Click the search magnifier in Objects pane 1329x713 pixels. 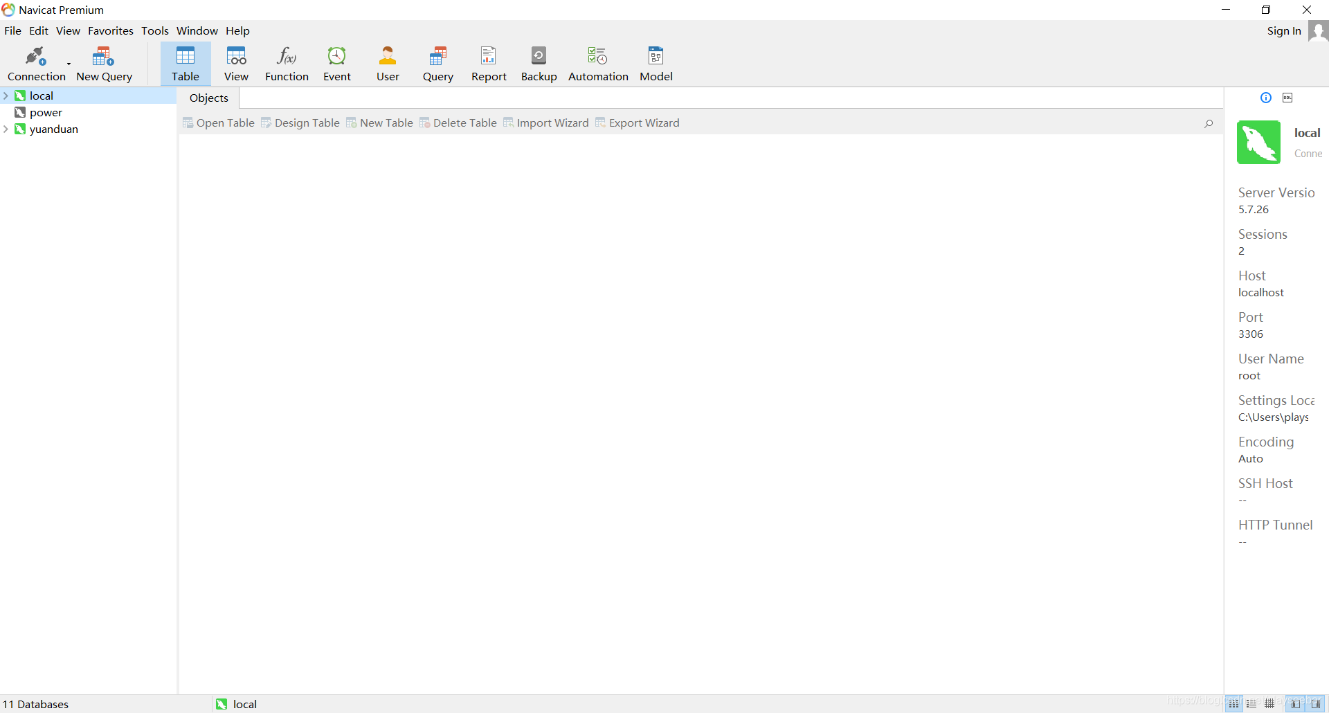[1209, 123]
